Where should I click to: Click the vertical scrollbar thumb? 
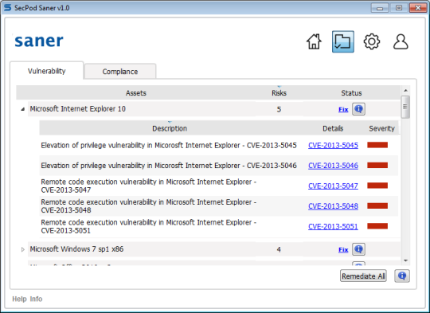(405, 107)
